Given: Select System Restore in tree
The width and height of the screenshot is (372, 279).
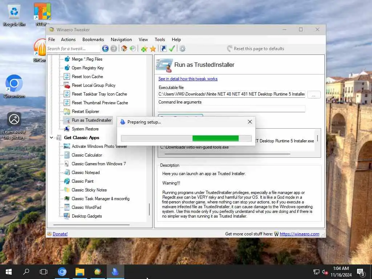Looking at the screenshot, I should click(85, 129).
